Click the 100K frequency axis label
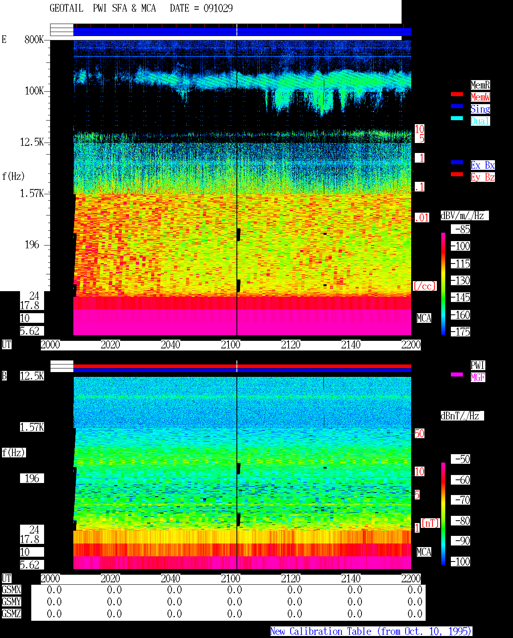 (x=34, y=91)
